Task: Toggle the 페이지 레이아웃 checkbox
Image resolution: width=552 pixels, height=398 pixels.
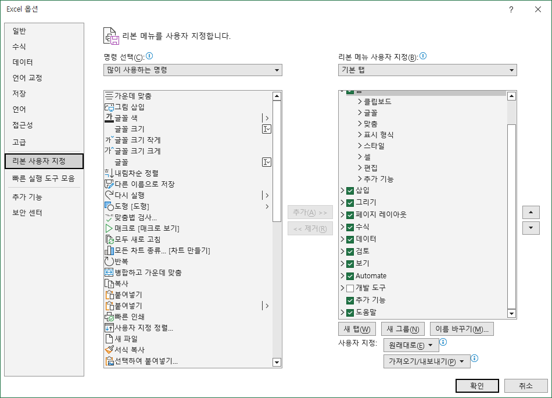Action: tap(350, 215)
